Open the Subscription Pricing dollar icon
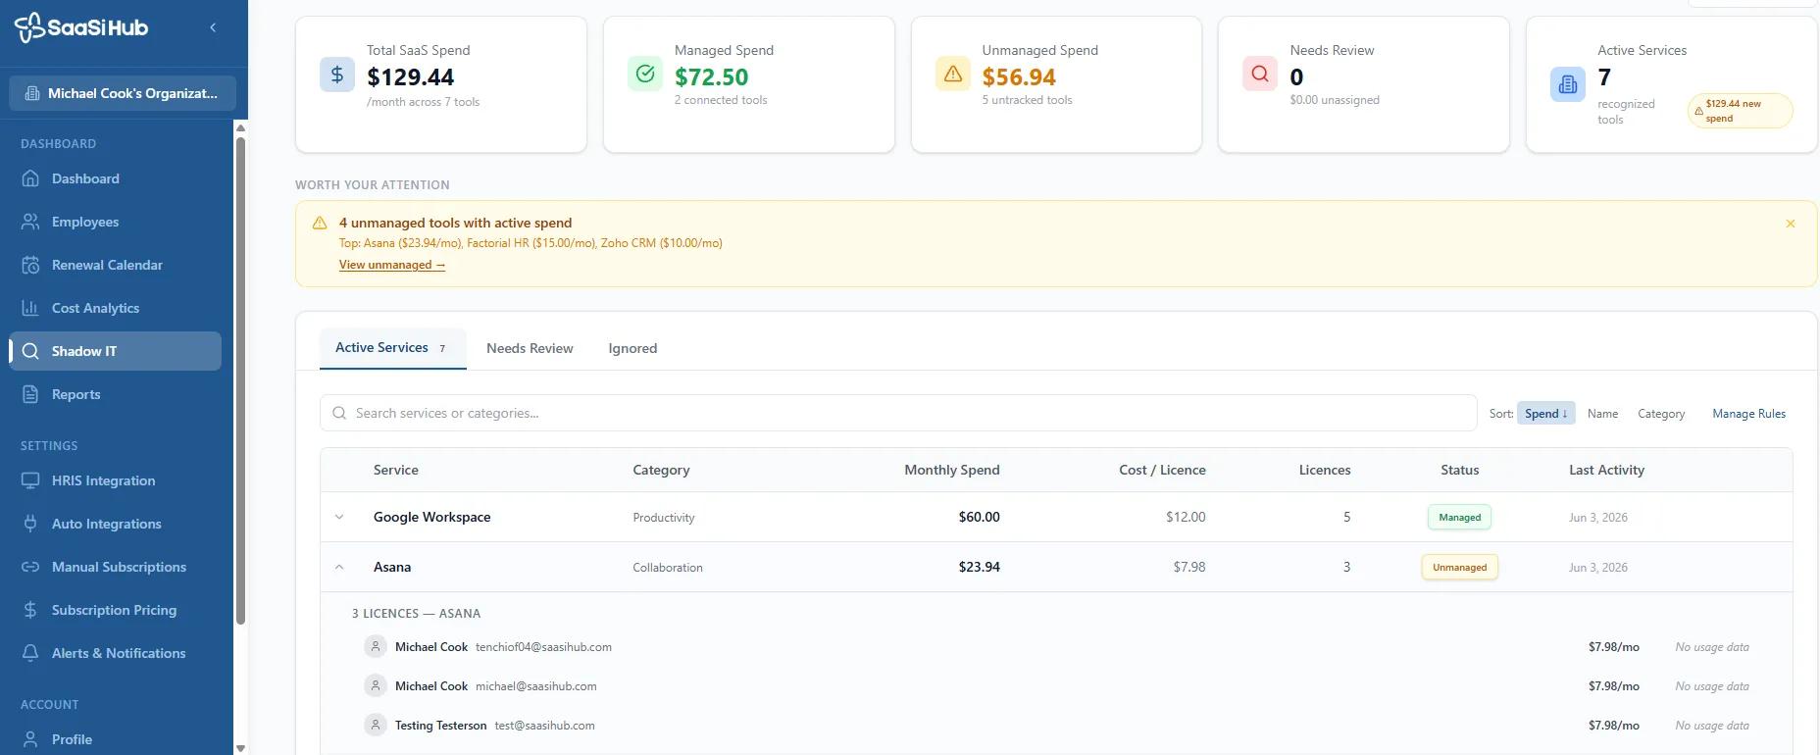The image size is (1820, 755). [30, 610]
